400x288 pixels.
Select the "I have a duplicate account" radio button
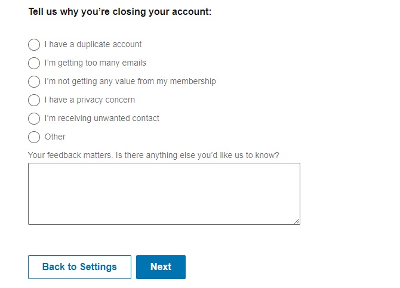[x=34, y=45]
